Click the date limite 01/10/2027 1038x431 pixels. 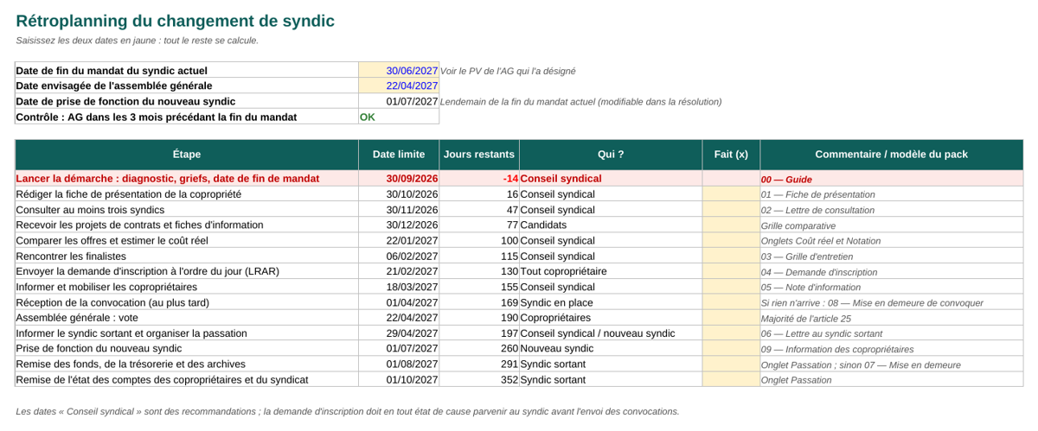[x=399, y=380]
